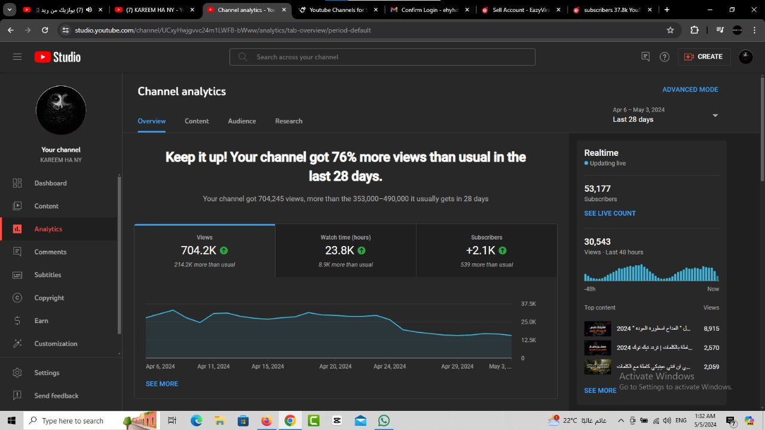
Task: Click the account avatar in top right
Action: coord(745,57)
